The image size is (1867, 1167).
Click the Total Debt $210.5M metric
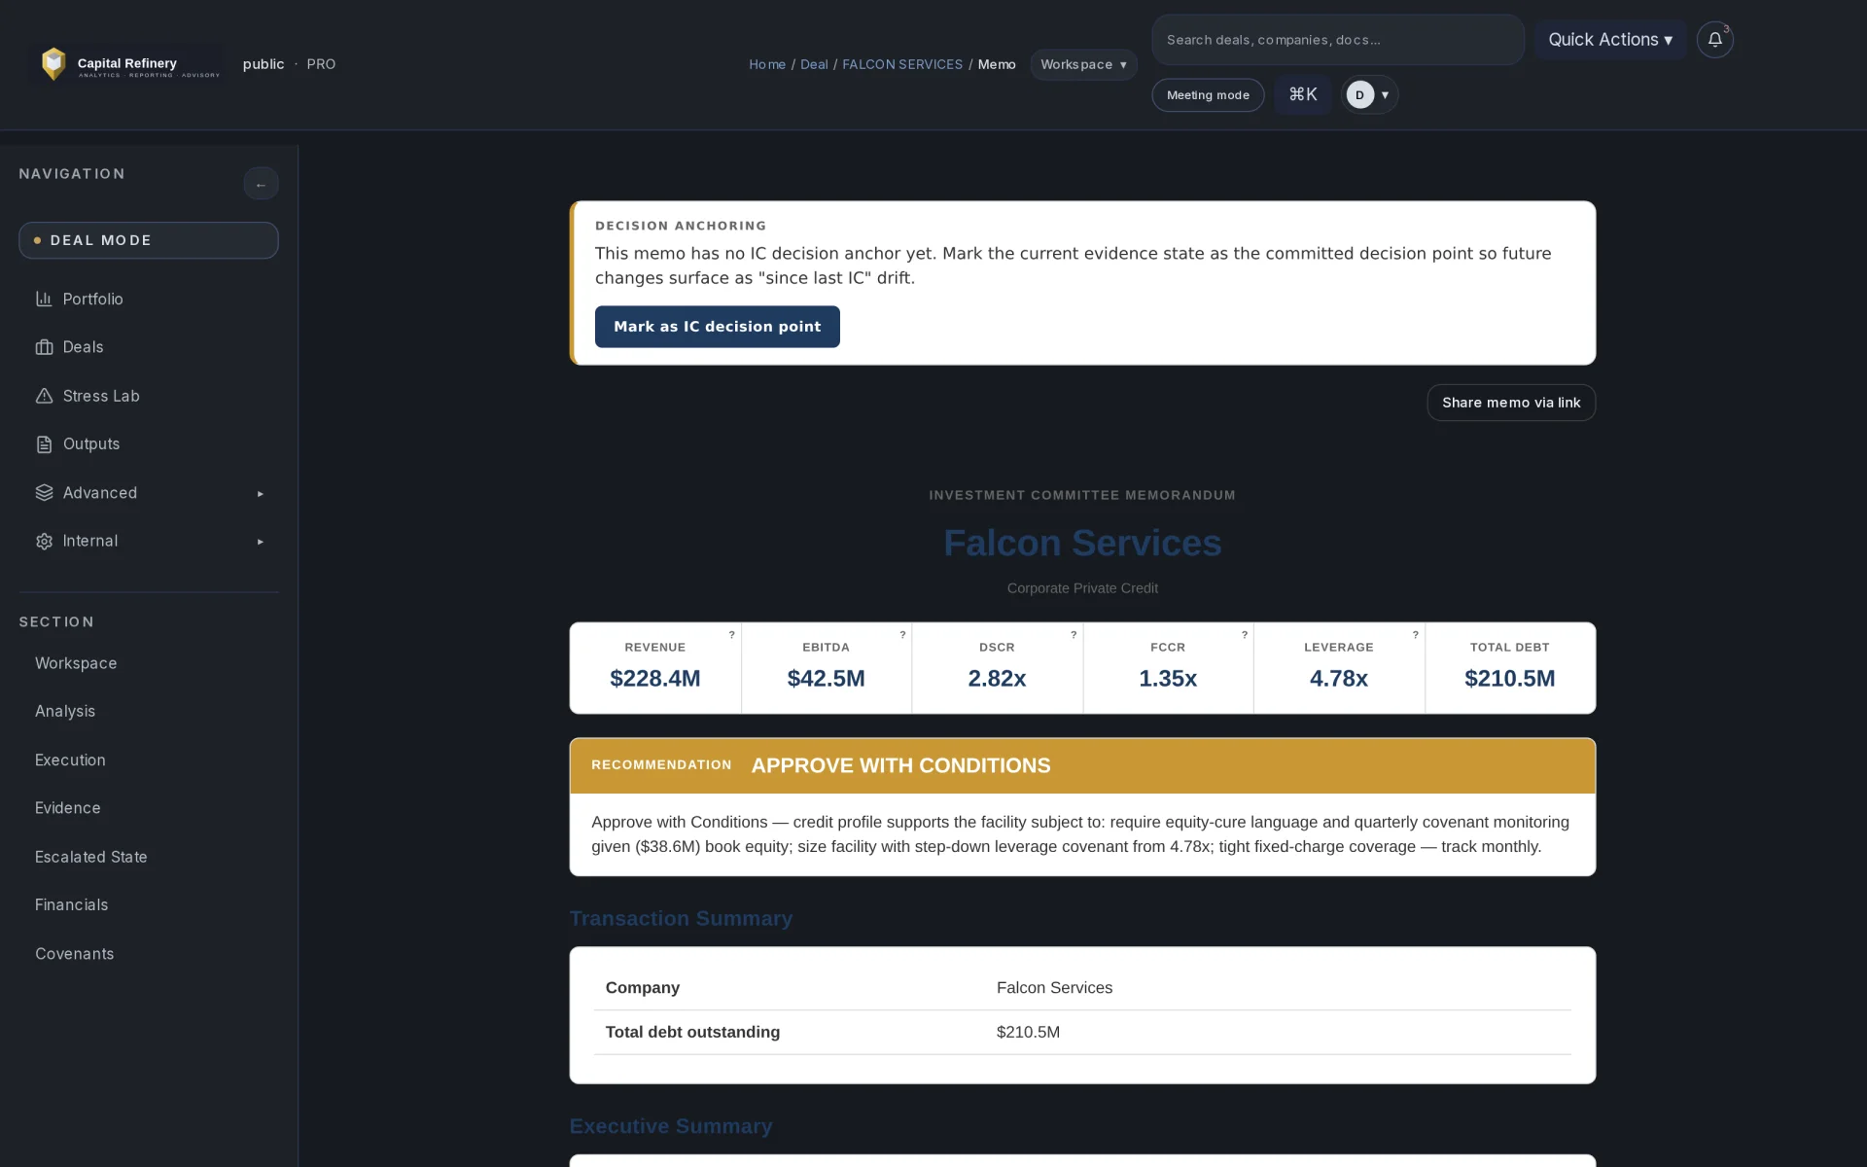point(1510,668)
